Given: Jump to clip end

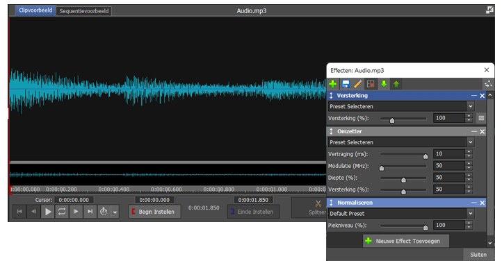Looking at the screenshot, I should click(x=90, y=212).
